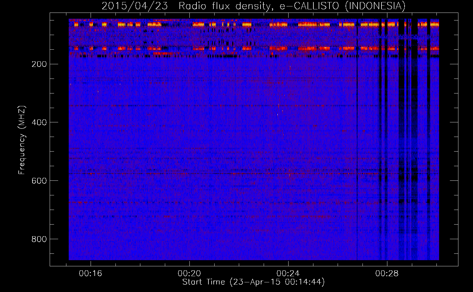Click the date "2015/04/23" in the title
473x292 pixels.
point(135,6)
